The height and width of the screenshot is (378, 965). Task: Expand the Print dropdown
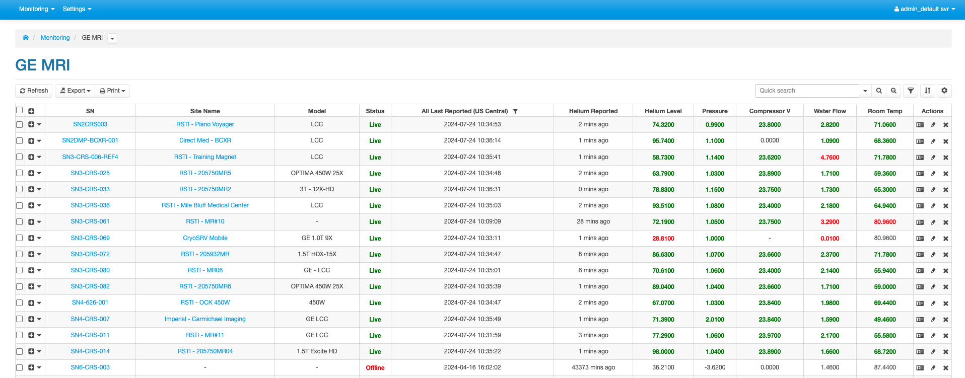(x=112, y=91)
